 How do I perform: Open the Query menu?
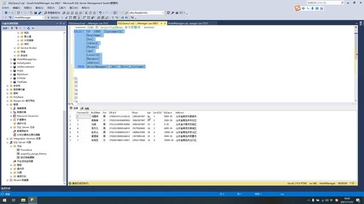click(39, 8)
